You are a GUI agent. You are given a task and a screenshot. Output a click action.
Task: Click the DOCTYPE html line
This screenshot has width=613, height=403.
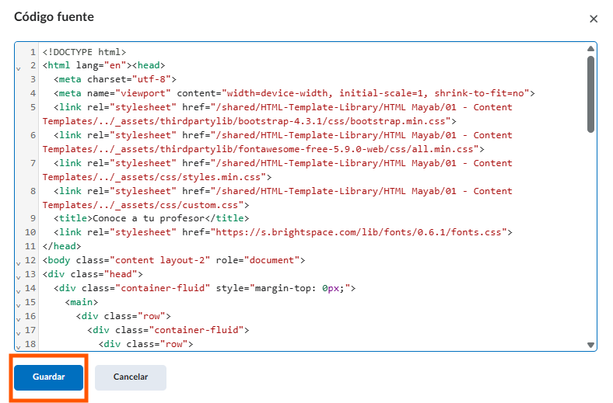point(84,52)
